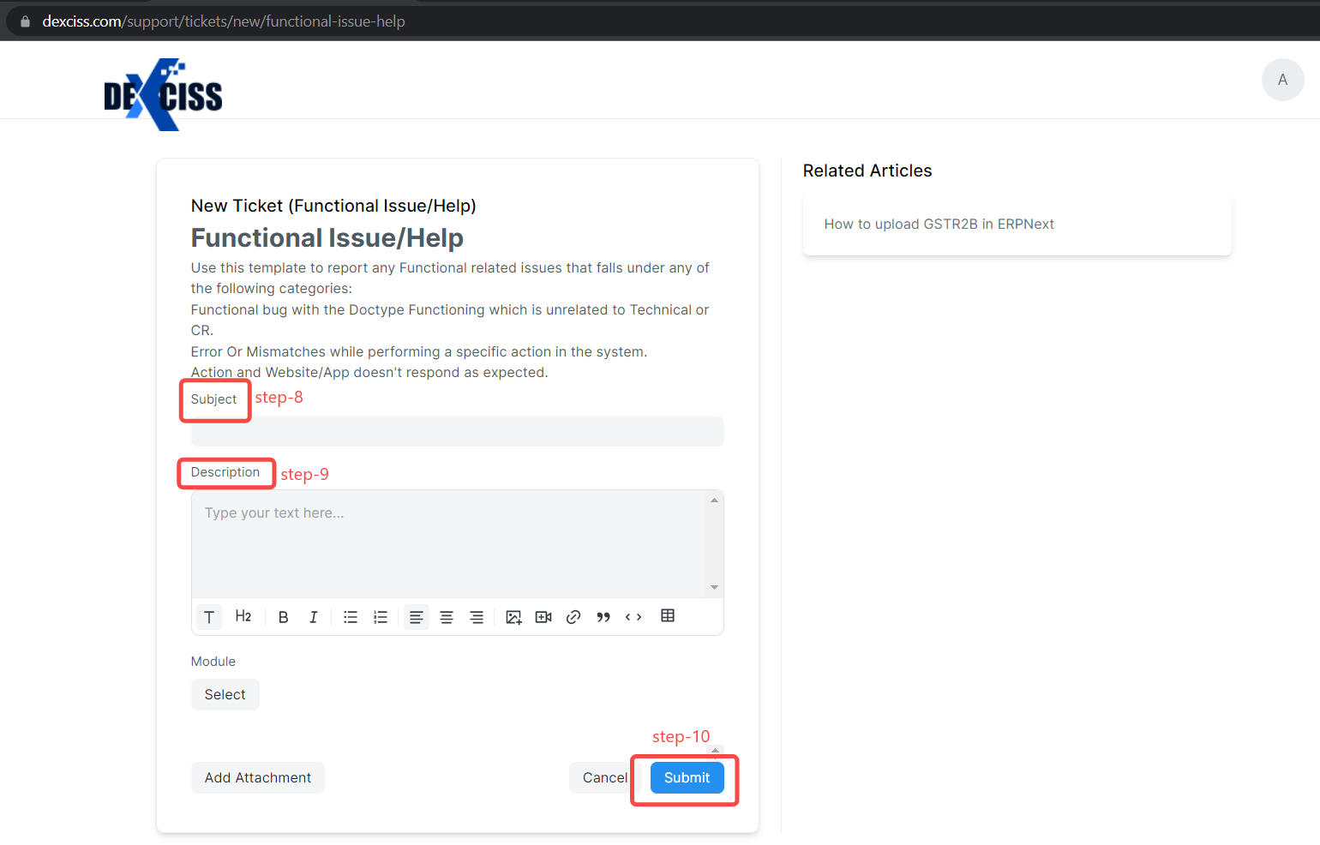
Task: Click inside the Subject input field
Action: (457, 431)
